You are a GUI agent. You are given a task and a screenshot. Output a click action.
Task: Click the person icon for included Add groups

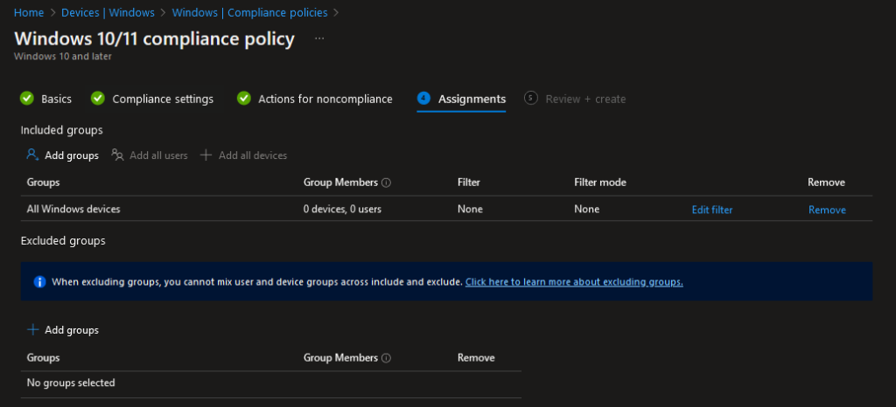[x=32, y=155]
